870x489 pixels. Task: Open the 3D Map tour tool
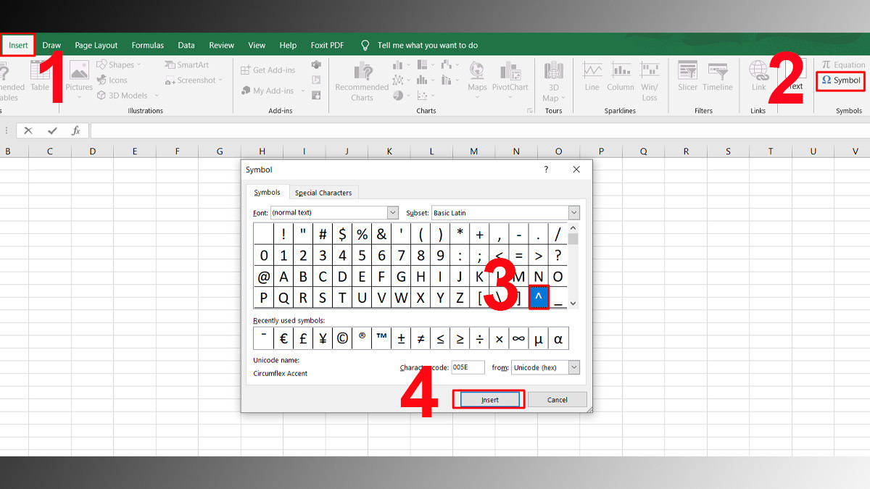[553, 80]
